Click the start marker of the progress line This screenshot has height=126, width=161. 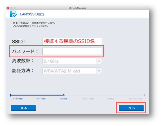[10, 95]
